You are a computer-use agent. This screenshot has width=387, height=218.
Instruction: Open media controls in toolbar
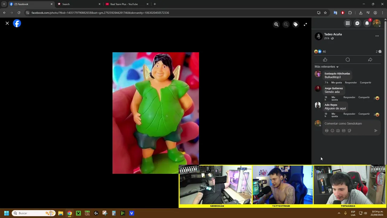tap(368, 13)
